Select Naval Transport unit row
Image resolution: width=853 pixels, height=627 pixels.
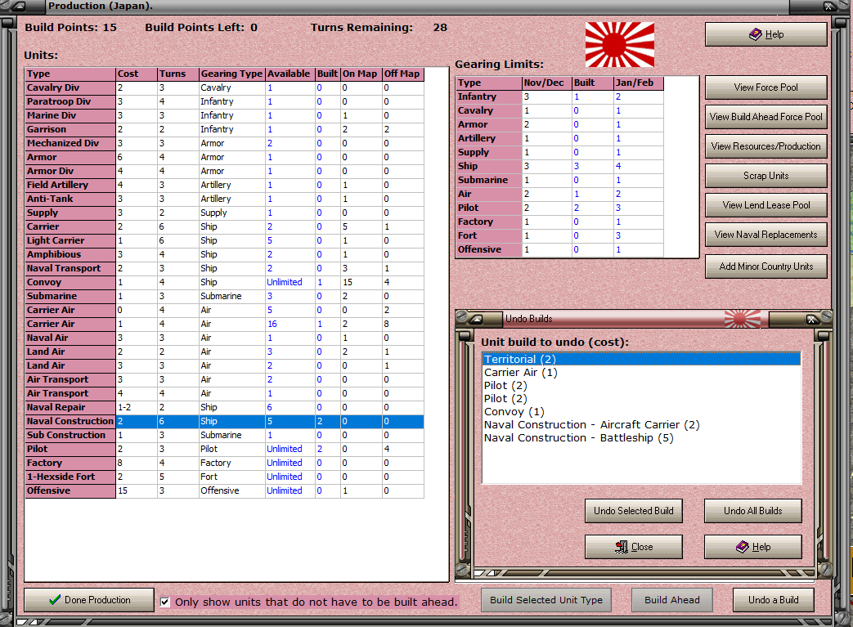(x=224, y=269)
